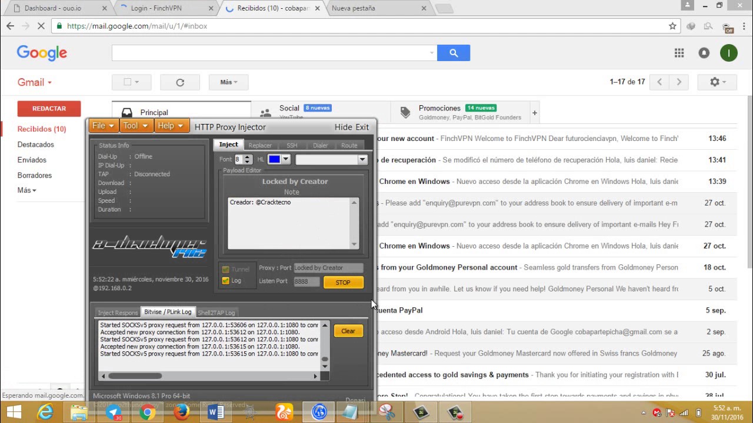The width and height of the screenshot is (753, 423).
Task: Open the Destacados folder
Action: click(35, 145)
